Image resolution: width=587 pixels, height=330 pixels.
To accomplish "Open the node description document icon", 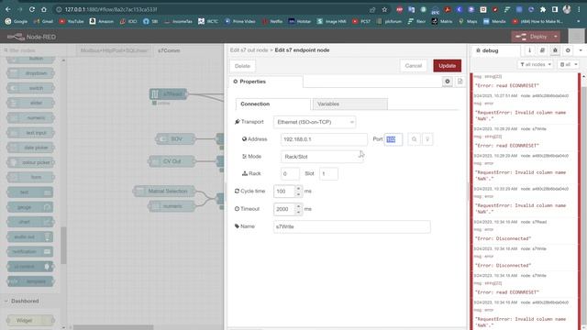I will coord(460,82).
